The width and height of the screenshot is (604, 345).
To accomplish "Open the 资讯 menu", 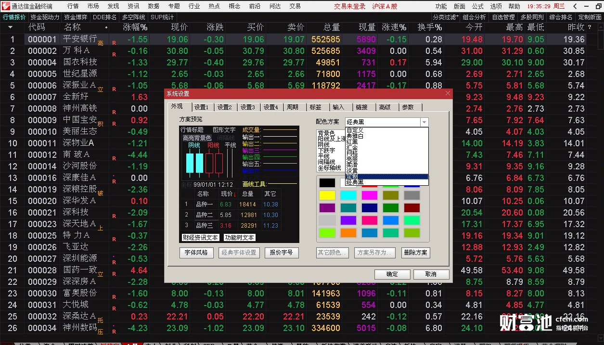I will 134,6.
